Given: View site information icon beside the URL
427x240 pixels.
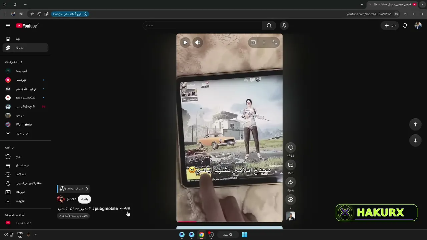Looking at the screenshot, I should [x=396, y=14].
